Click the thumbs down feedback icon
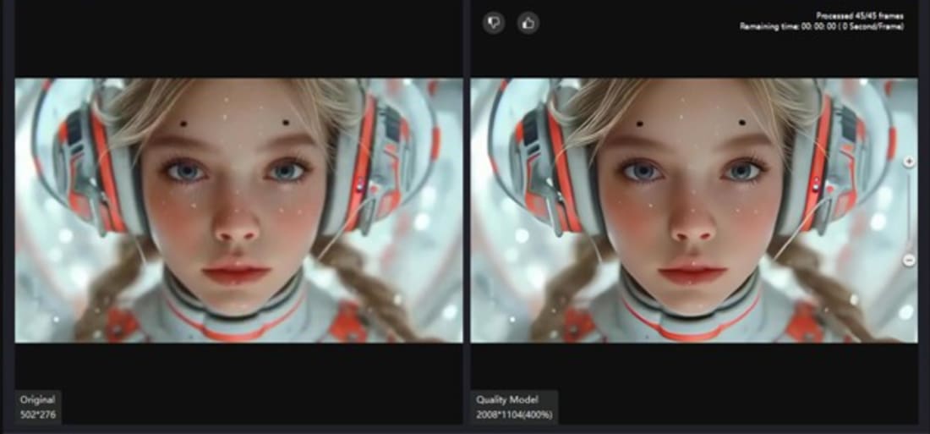 pos(495,23)
